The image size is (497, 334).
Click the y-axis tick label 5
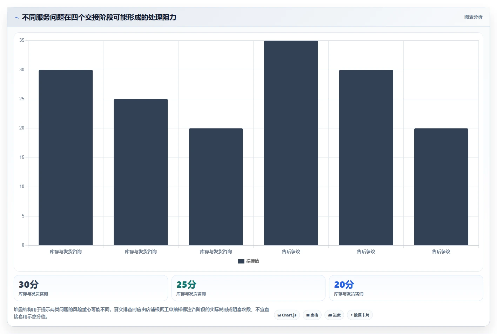tap(23, 216)
